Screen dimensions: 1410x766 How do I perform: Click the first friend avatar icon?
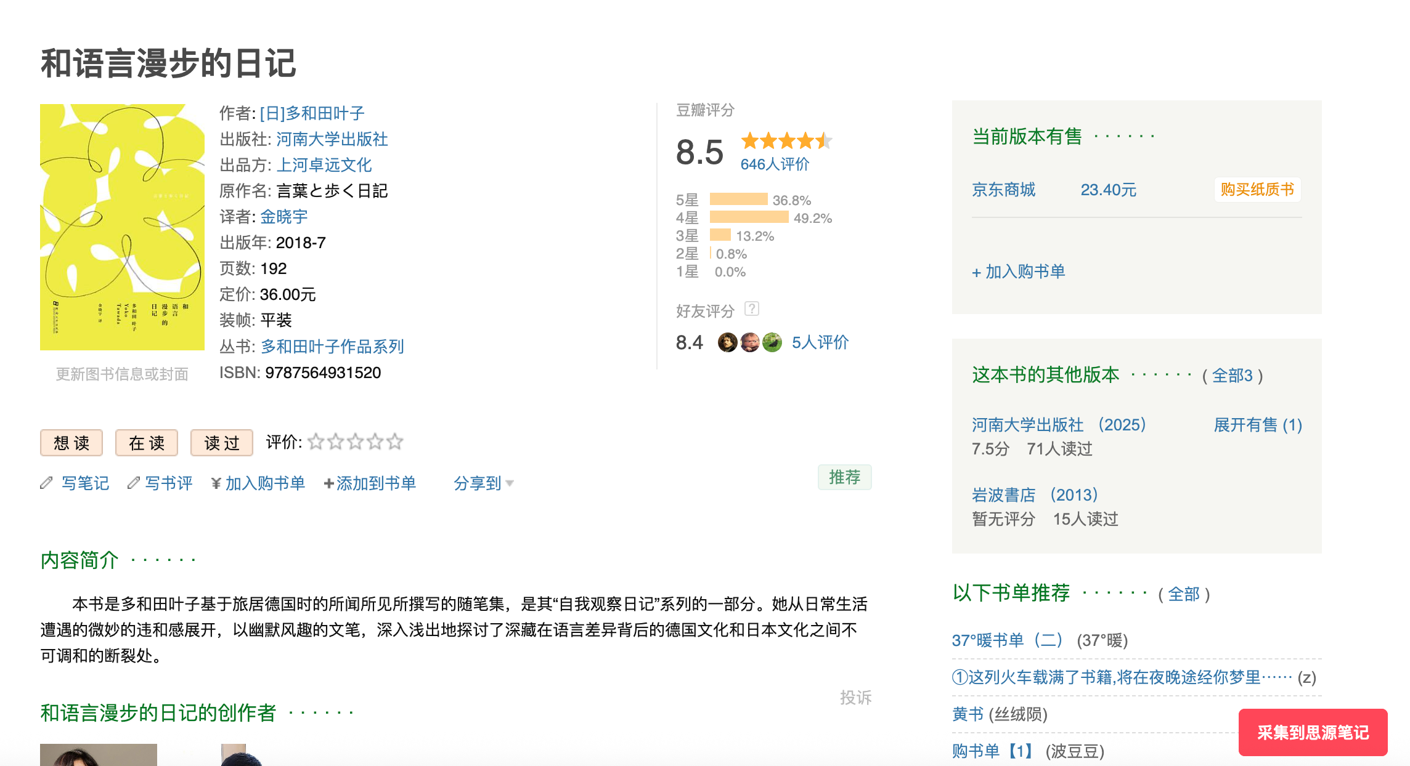pos(727,342)
